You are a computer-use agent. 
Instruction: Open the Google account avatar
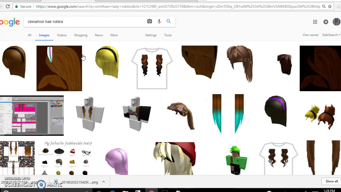pyautogui.click(x=337, y=22)
